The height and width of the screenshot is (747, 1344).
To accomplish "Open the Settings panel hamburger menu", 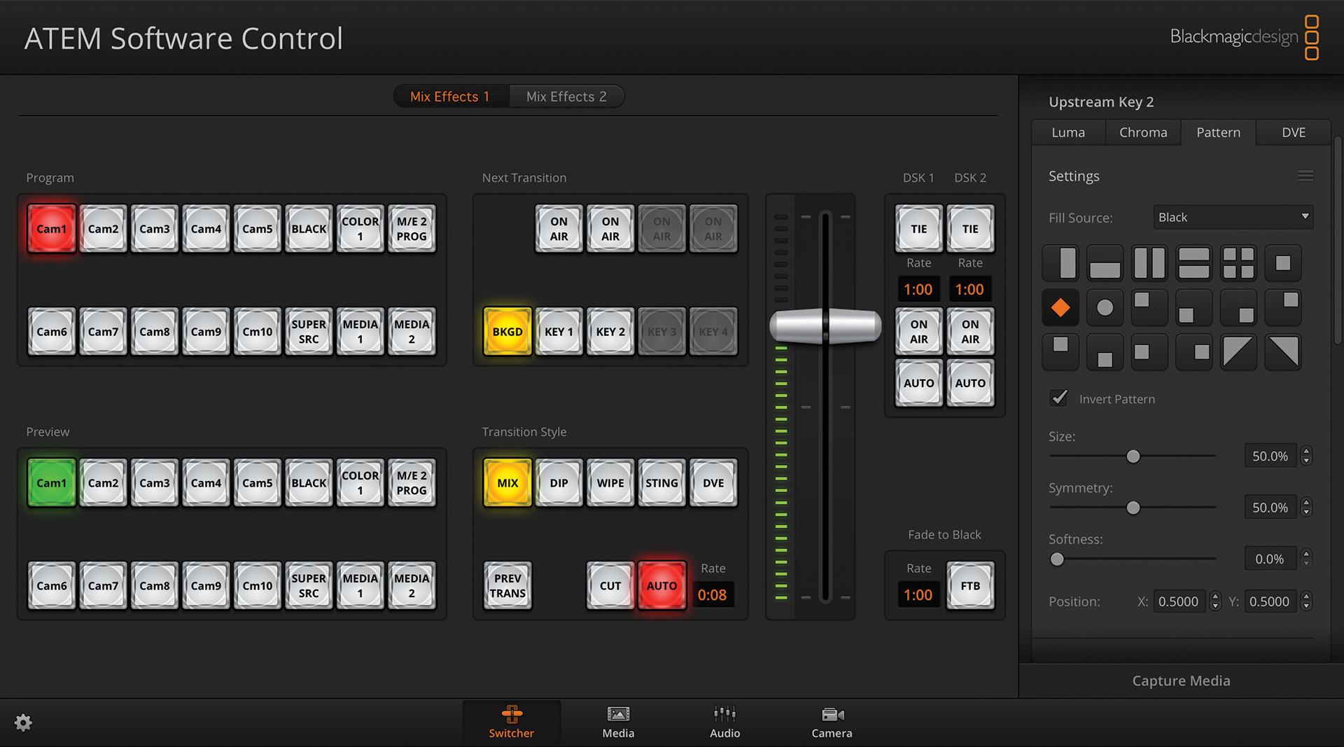I will (x=1305, y=176).
